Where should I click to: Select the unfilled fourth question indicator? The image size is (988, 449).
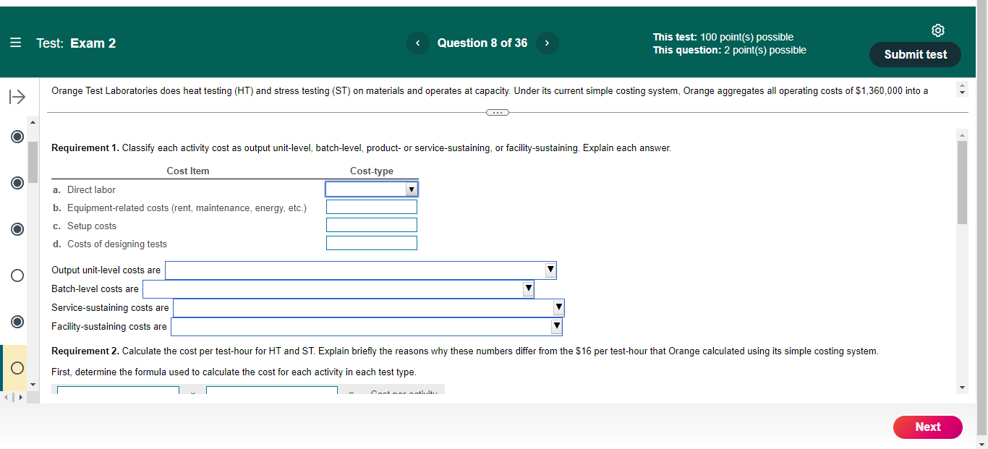[17, 275]
